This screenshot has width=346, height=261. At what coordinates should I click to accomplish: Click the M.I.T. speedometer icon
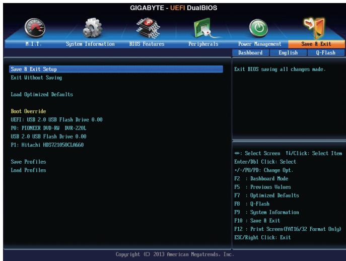(35, 28)
